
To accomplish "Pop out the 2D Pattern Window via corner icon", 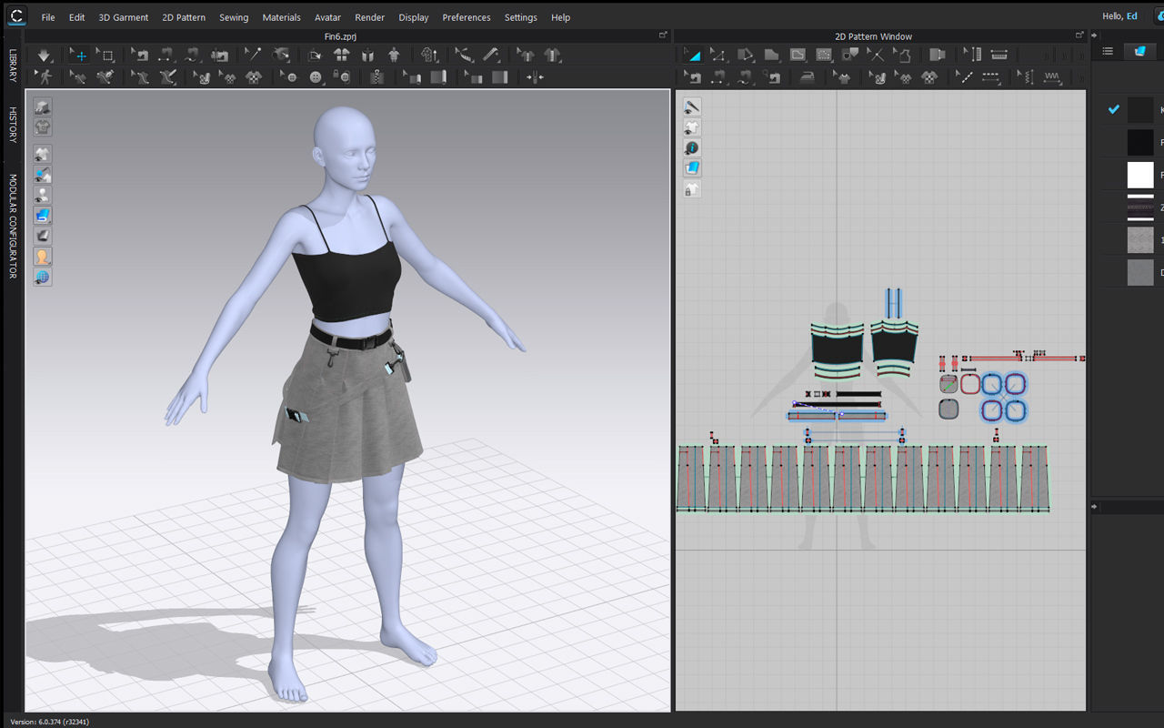I will click(x=1079, y=35).
